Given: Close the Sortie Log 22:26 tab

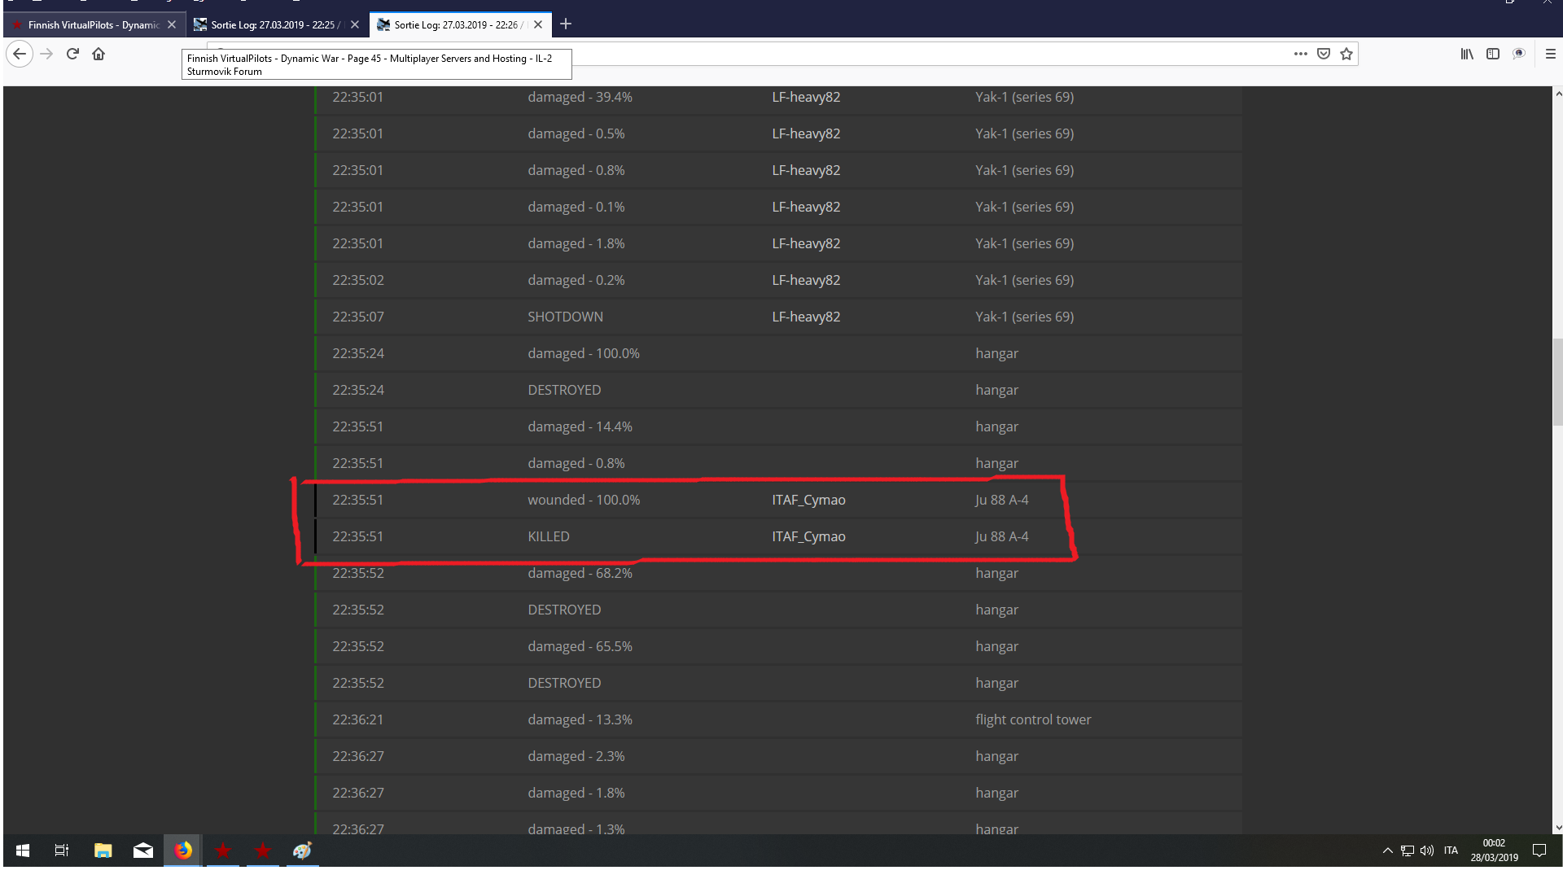Looking at the screenshot, I should point(538,24).
